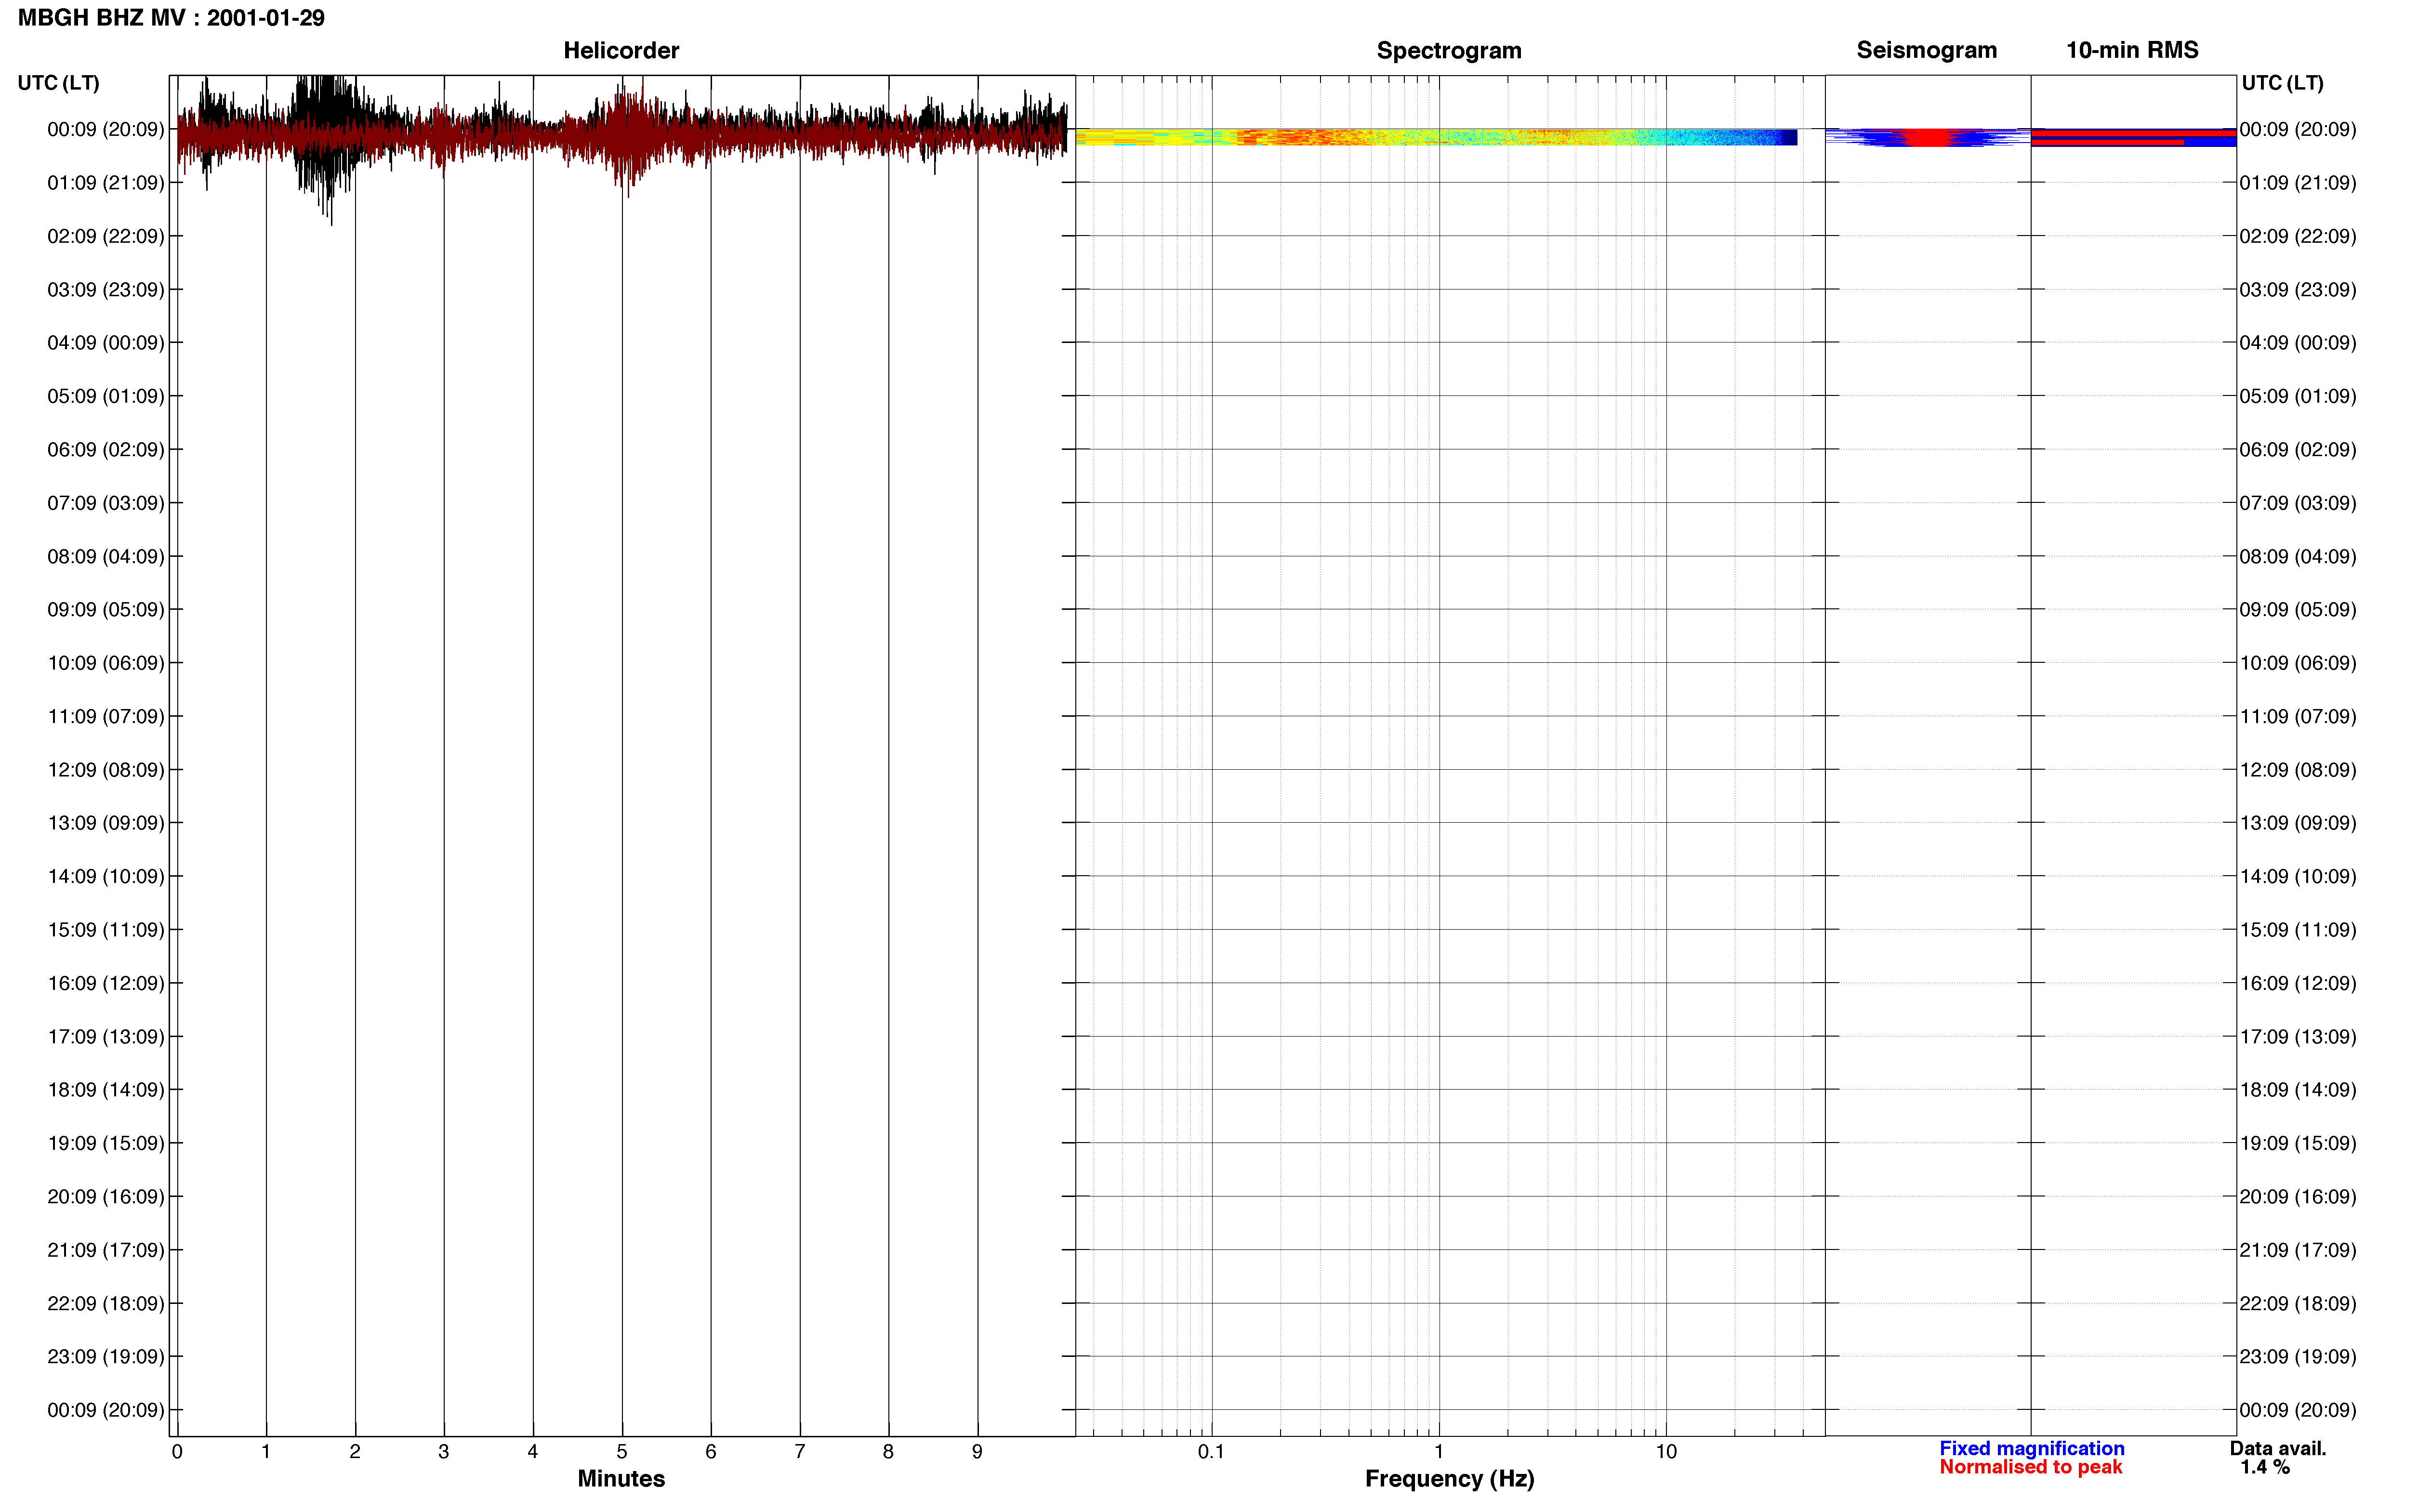The width and height of the screenshot is (2418, 1512).
Task: Click the 'Seismogram' panel heading
Action: pos(1926,50)
